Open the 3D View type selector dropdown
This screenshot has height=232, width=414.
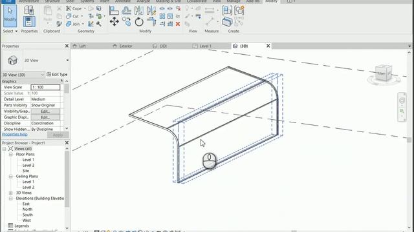pos(67,60)
